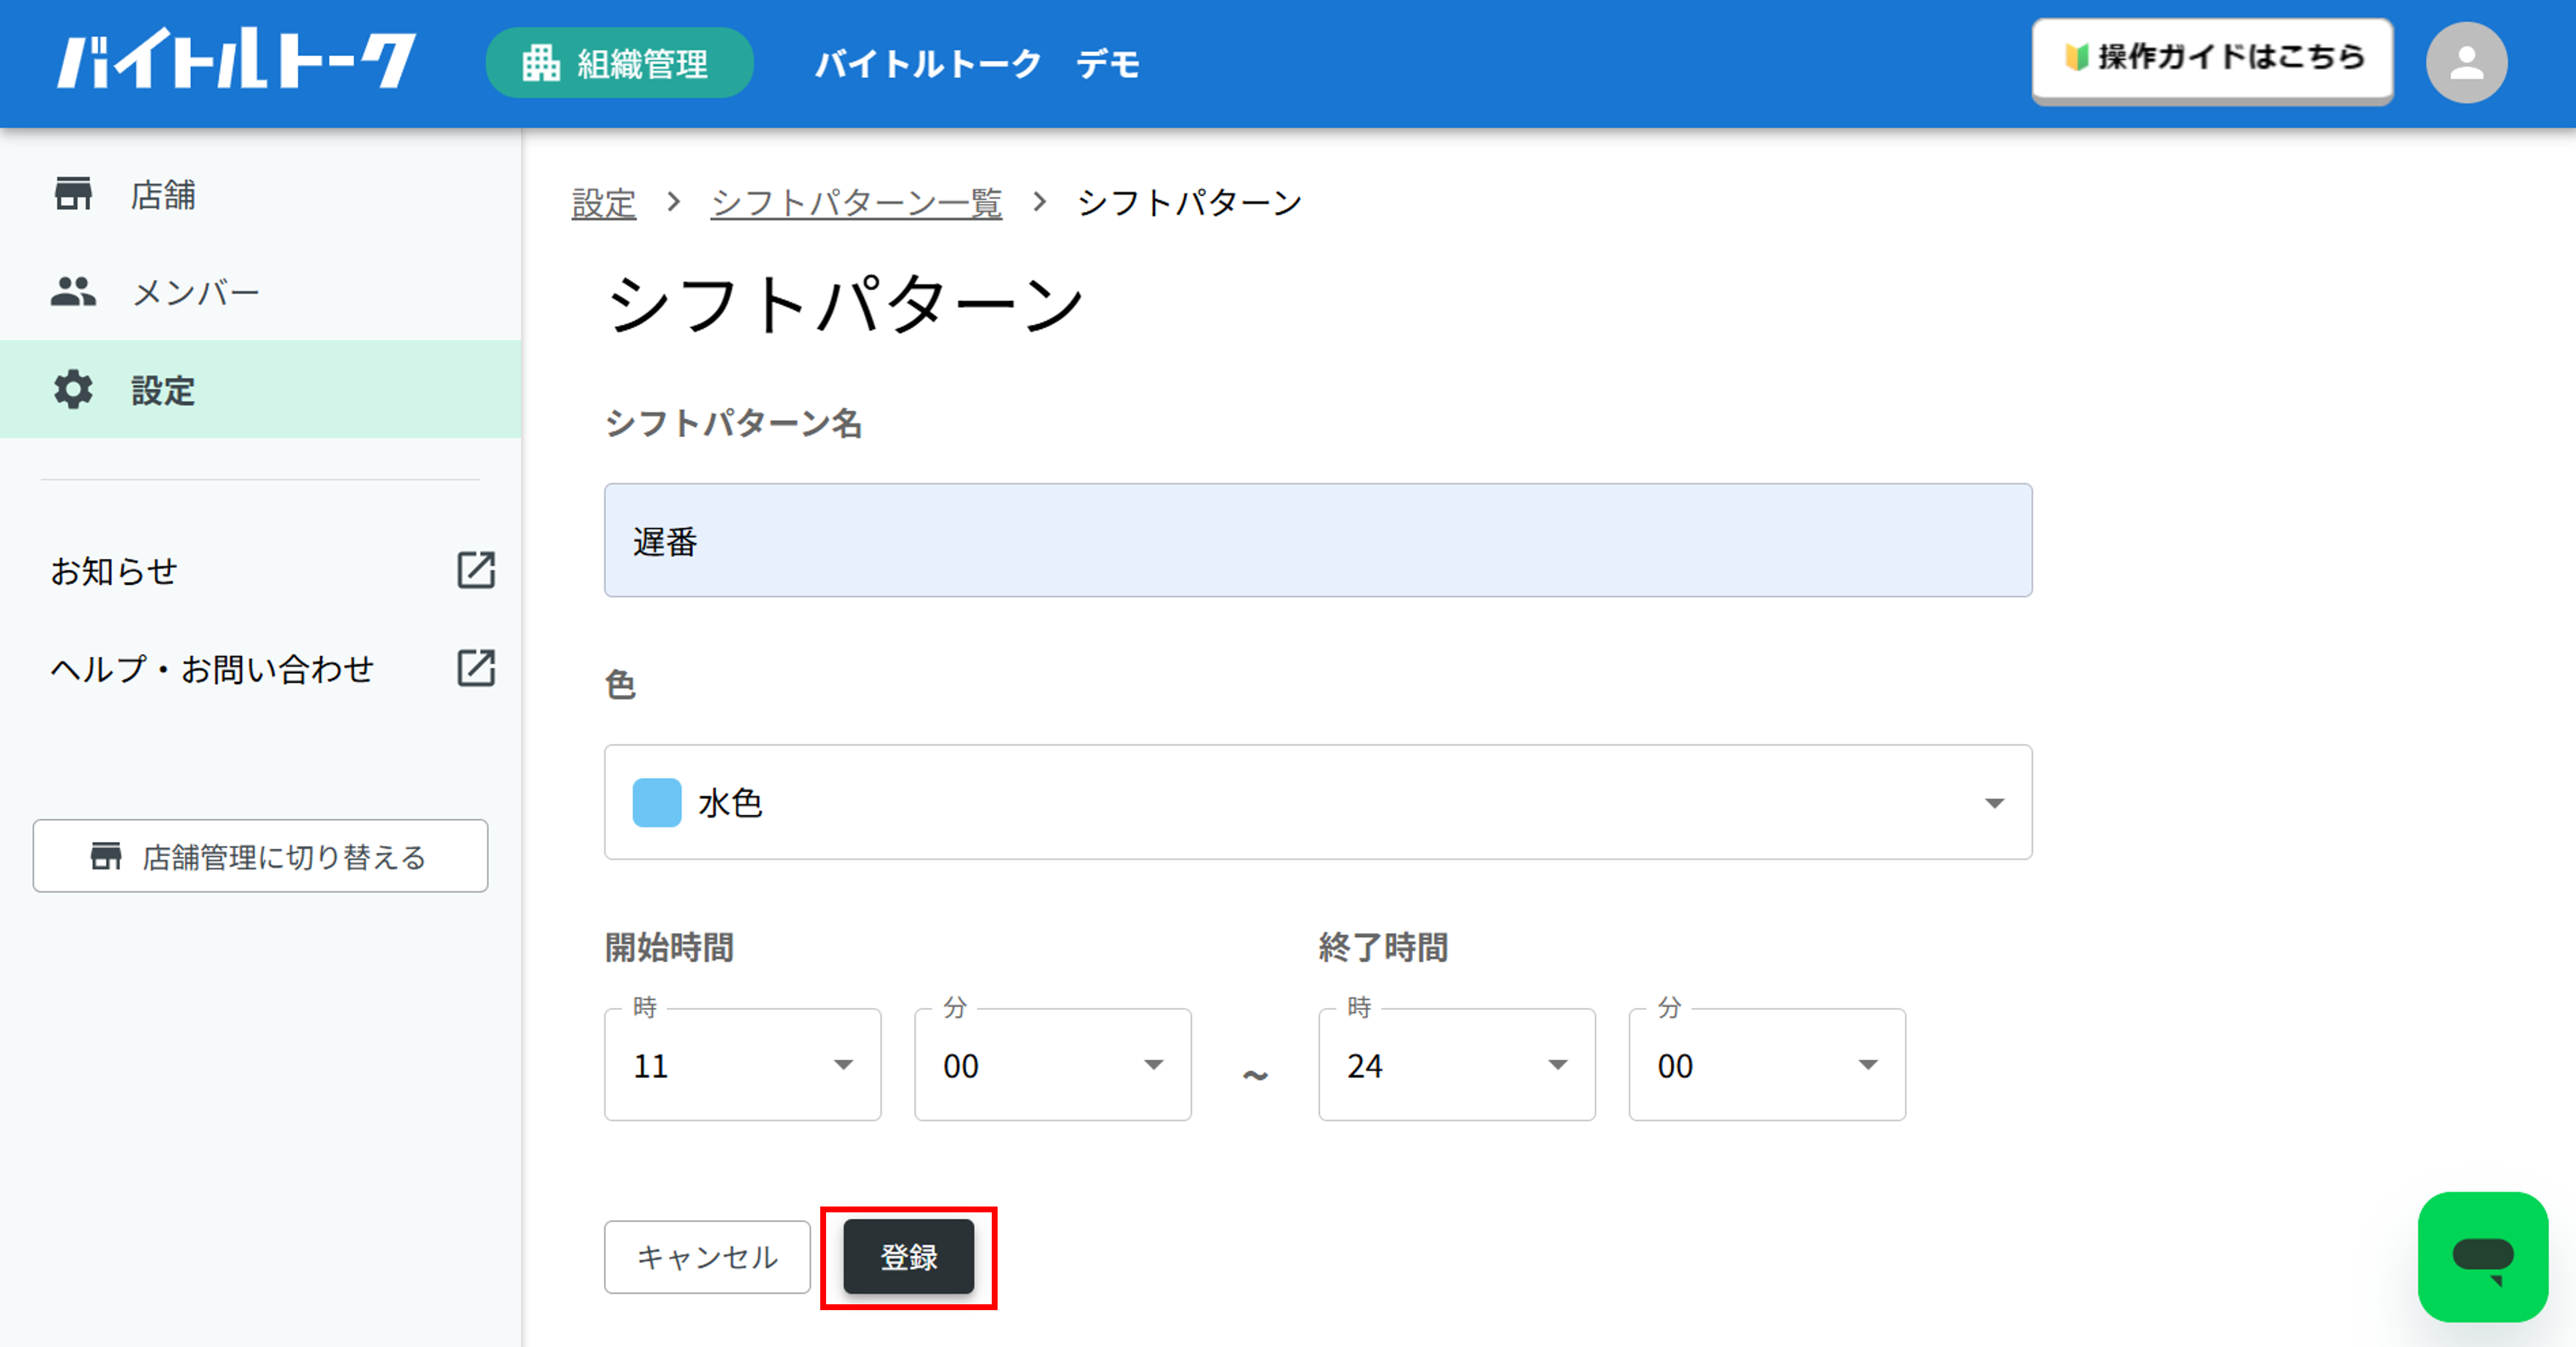
Task: Expand the color dropdown arrow
Action: pos(1994,803)
